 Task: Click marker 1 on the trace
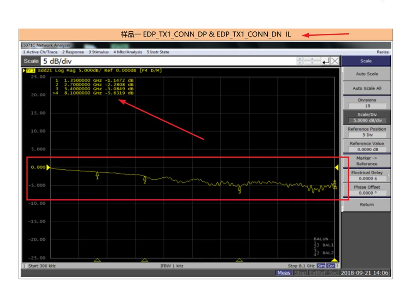click(97, 175)
